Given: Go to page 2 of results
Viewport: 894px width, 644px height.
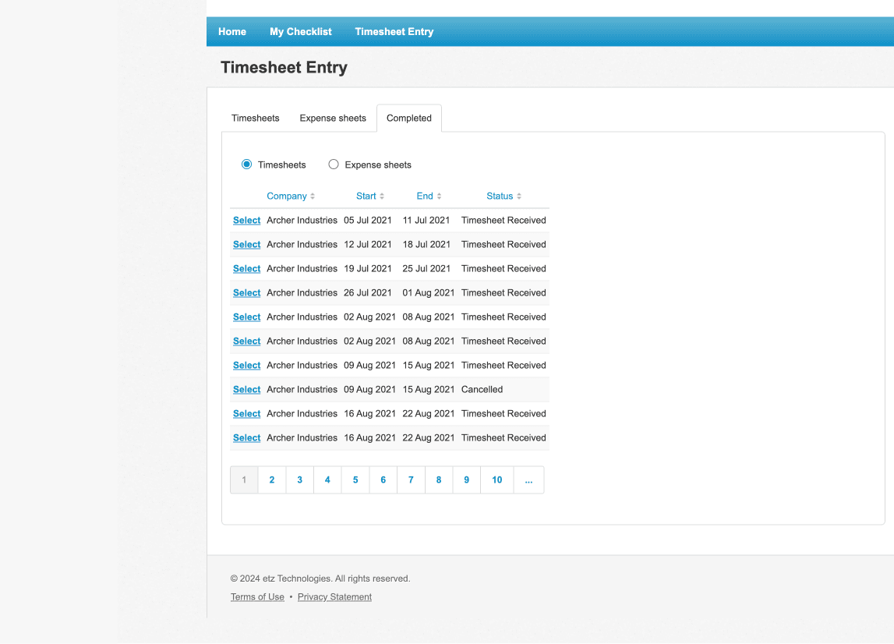Looking at the screenshot, I should click(272, 480).
